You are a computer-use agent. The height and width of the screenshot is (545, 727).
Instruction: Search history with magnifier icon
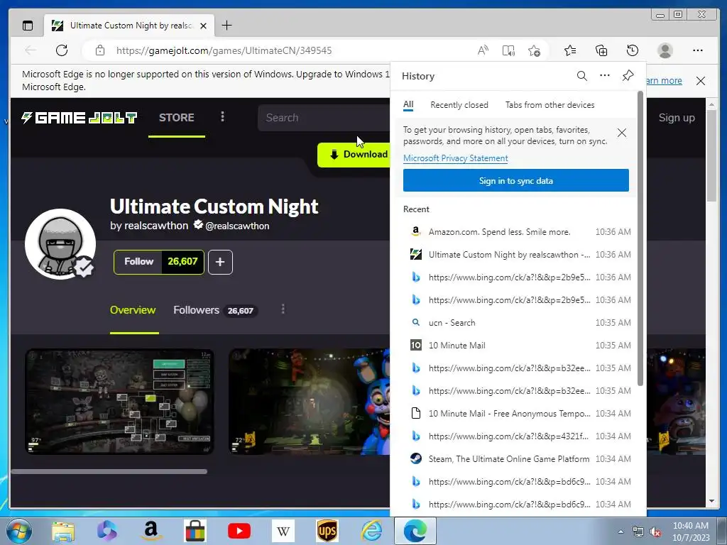[582, 75]
